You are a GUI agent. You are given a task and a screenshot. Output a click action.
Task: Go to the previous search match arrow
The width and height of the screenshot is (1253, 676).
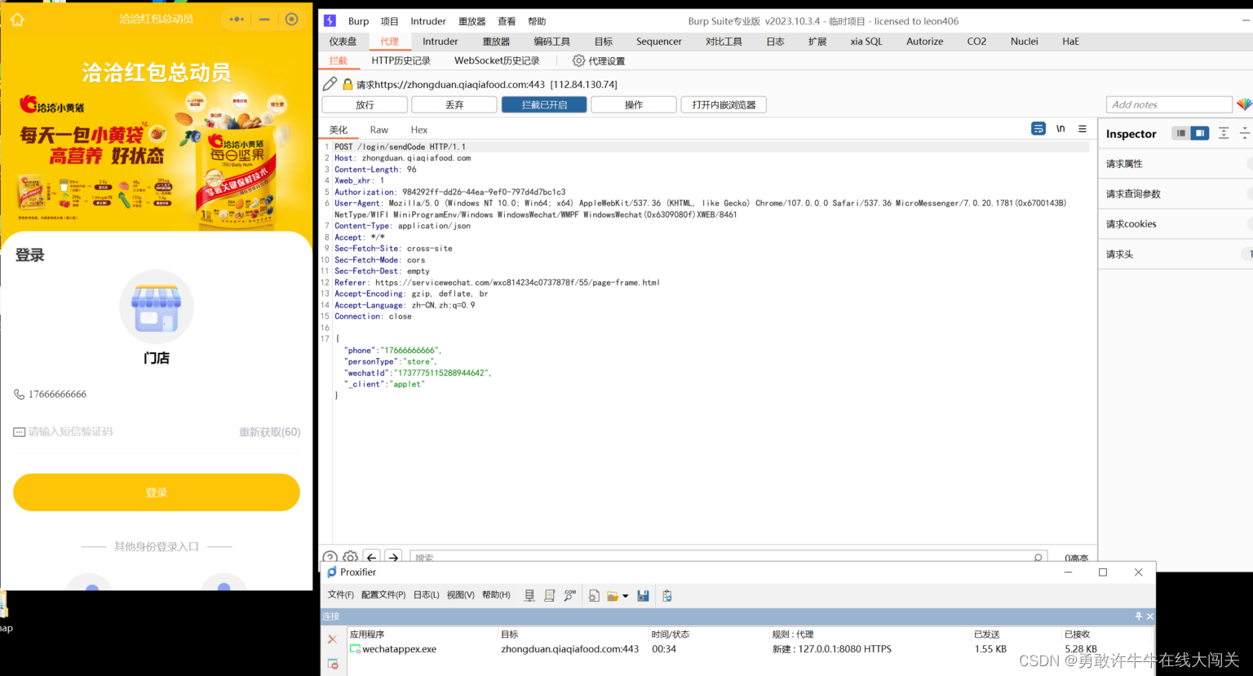(x=372, y=558)
